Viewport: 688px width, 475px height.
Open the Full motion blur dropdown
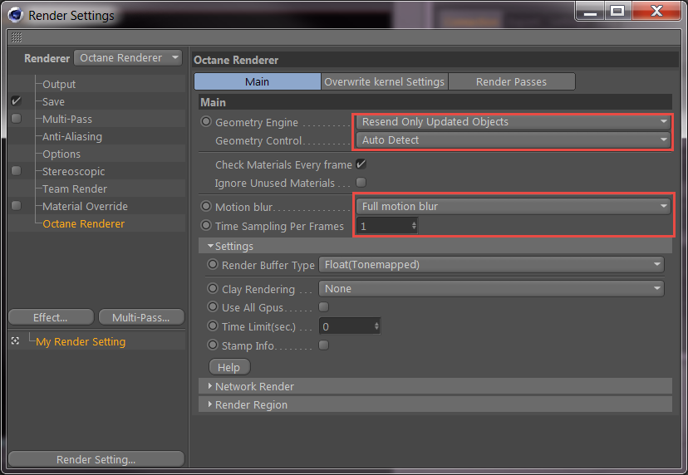[x=514, y=206]
